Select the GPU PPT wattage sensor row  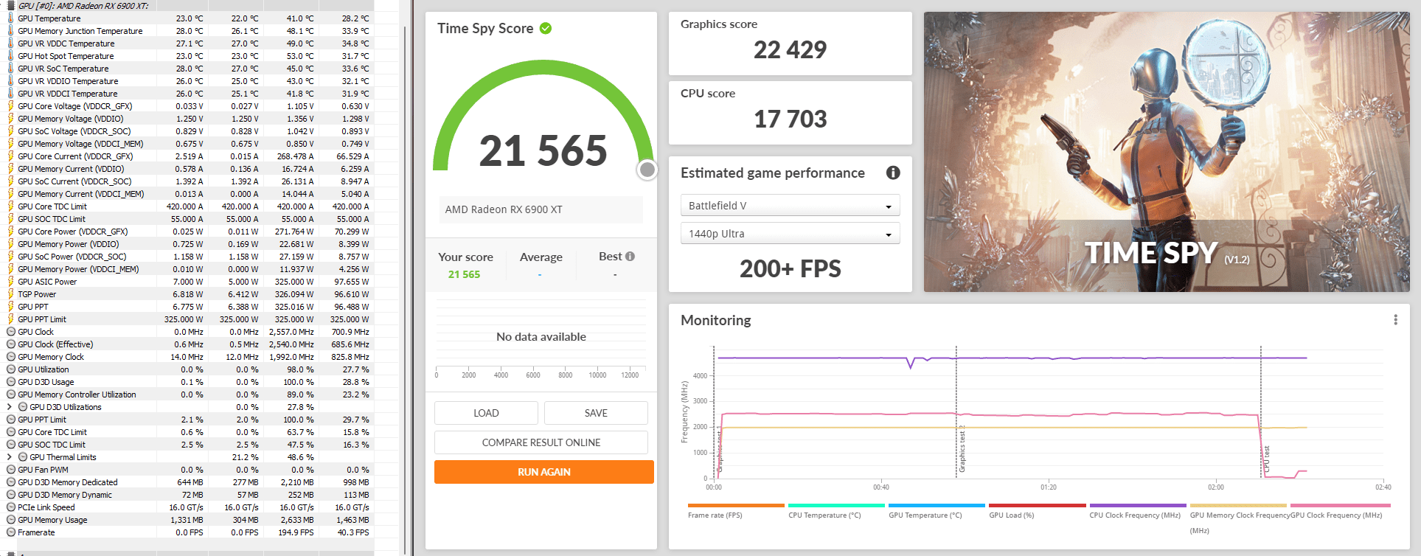(188, 307)
